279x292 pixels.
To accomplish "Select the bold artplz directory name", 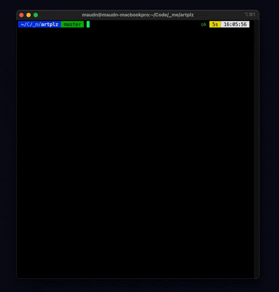I will point(50,24).
